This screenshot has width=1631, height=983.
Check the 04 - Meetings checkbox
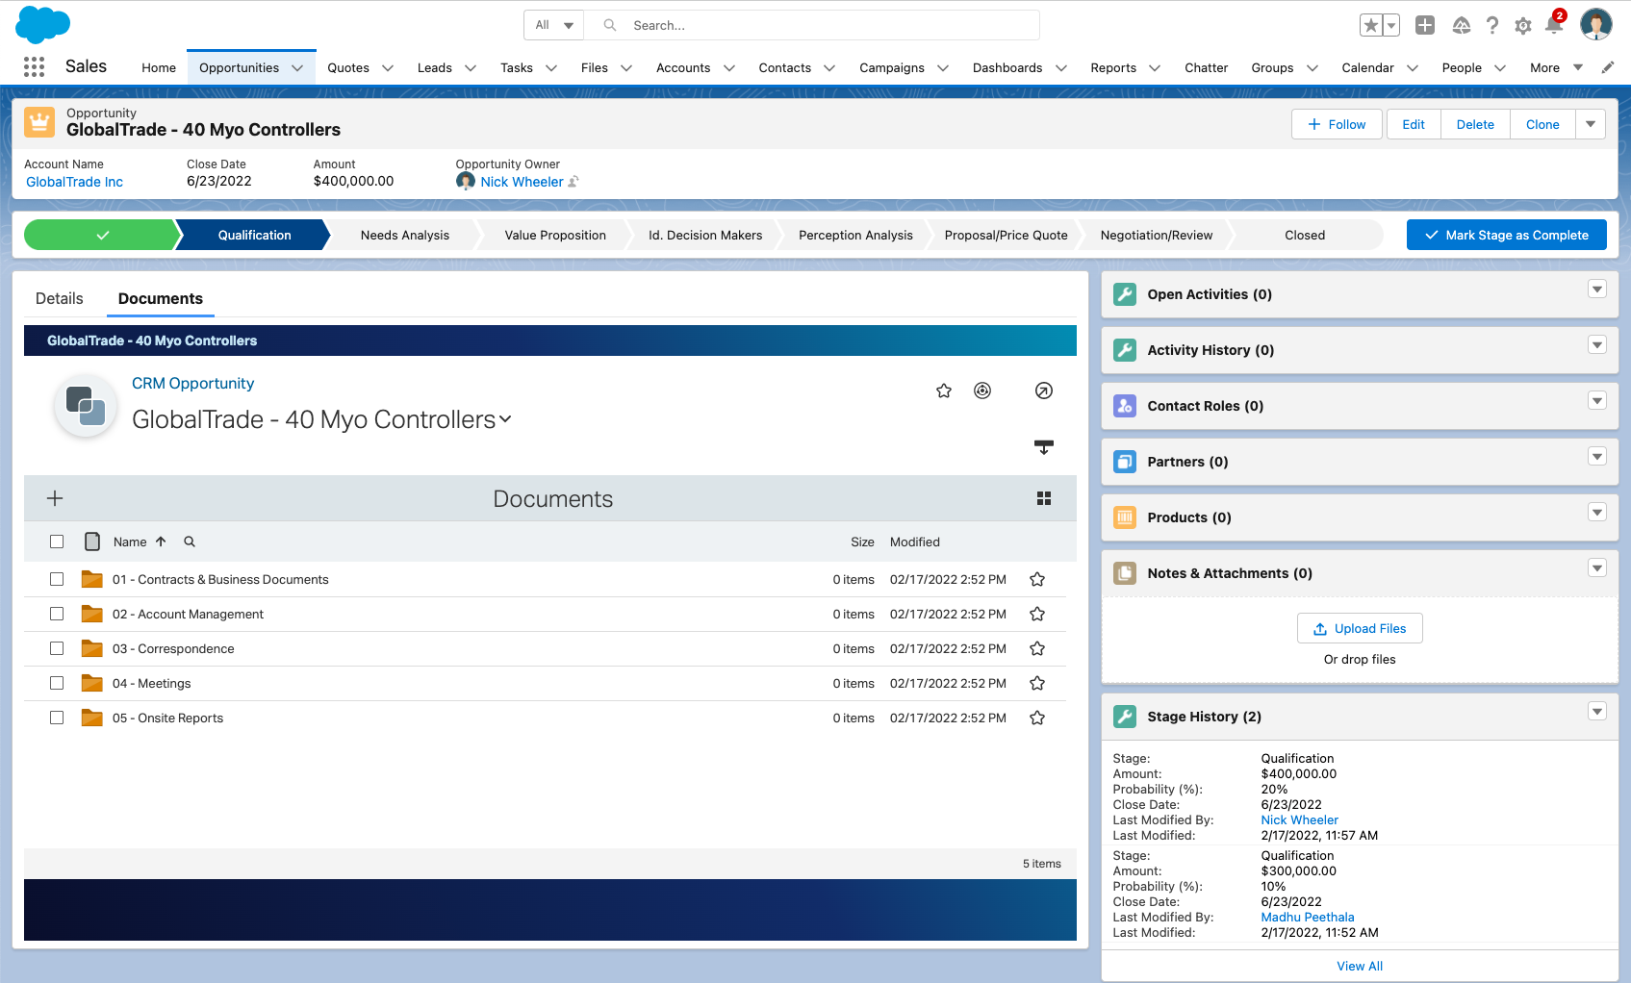pos(57,683)
